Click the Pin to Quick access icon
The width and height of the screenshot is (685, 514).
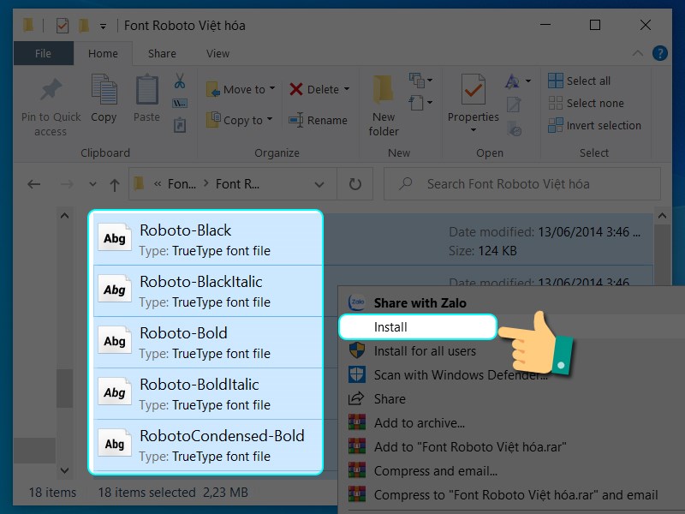(51, 90)
